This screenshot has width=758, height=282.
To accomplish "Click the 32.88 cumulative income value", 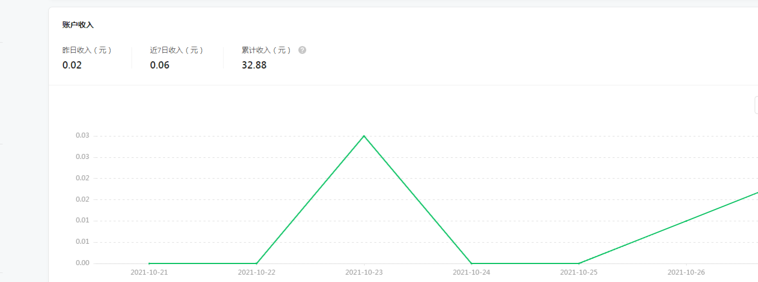I will [254, 65].
